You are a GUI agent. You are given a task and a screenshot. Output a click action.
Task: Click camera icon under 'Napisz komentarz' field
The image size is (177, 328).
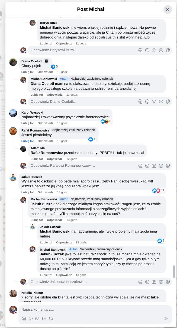tap(37, 319)
